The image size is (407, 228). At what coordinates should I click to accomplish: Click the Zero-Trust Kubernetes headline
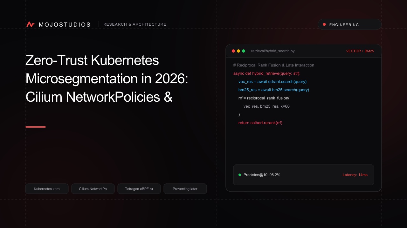pyautogui.click(x=107, y=79)
